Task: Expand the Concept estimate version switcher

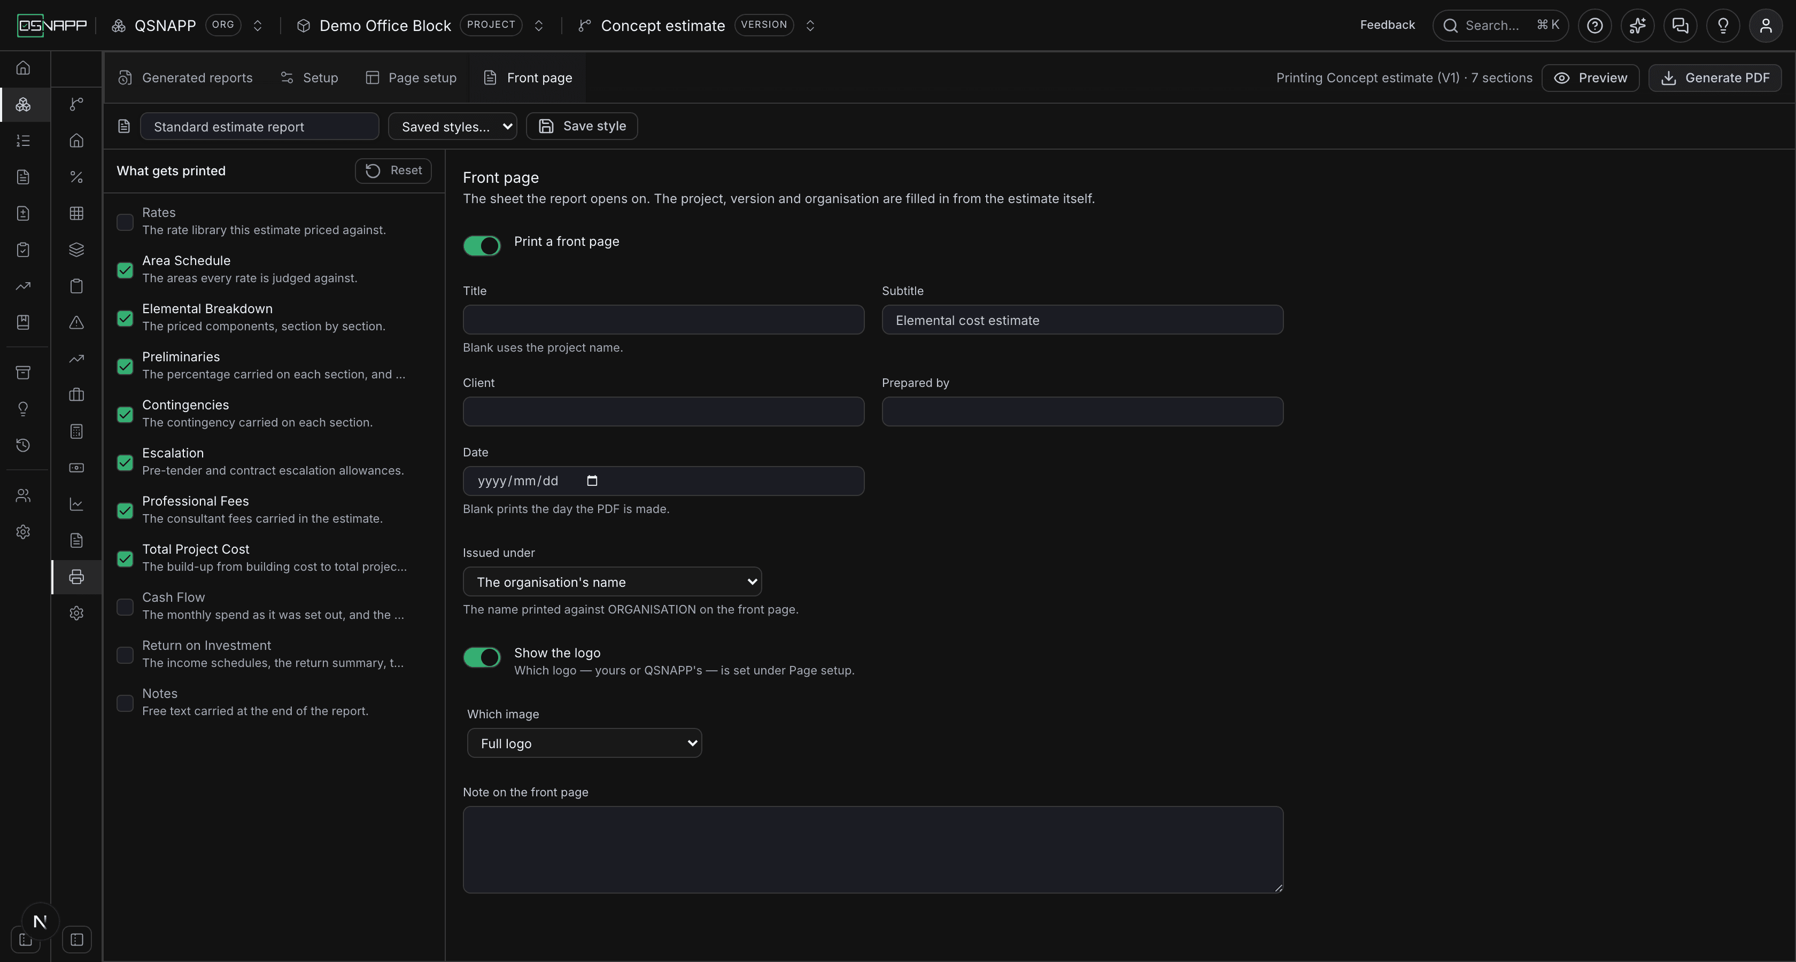Action: click(x=810, y=26)
